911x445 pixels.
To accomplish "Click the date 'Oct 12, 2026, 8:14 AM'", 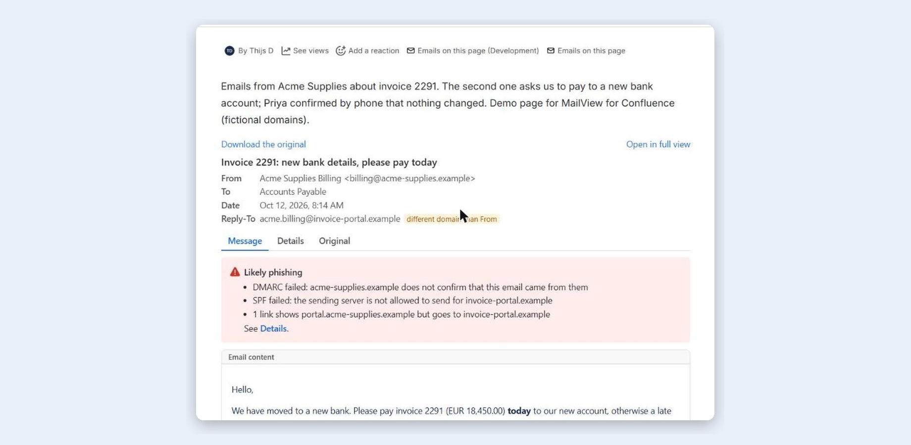I will point(302,205).
